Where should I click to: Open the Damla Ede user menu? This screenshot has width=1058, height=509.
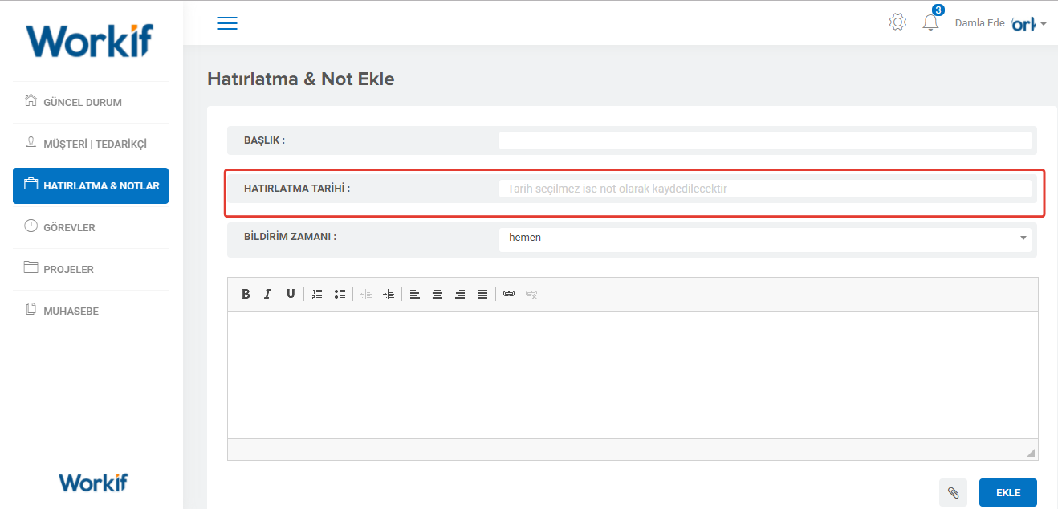click(x=1000, y=23)
